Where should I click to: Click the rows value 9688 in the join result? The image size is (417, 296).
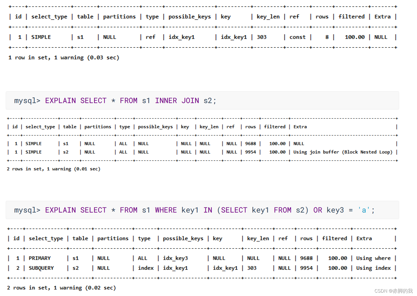[251, 144]
